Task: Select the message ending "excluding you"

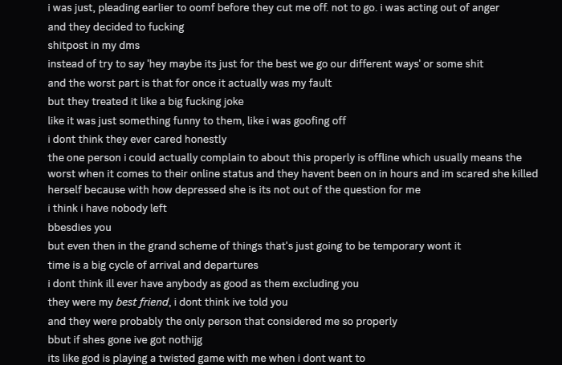Action: click(202, 283)
